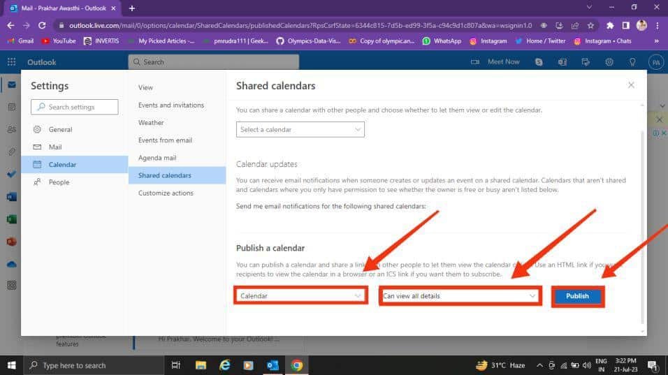Click the Meet Now video icon
This screenshot has height=375, width=668.
click(x=475, y=62)
